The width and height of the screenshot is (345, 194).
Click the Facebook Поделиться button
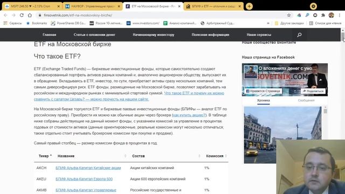coord(313,91)
